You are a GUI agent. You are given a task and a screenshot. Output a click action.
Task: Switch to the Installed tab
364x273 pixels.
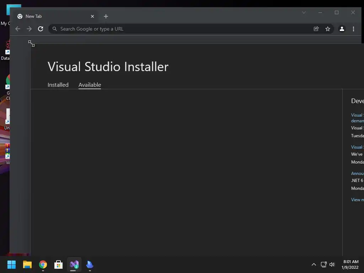58,85
